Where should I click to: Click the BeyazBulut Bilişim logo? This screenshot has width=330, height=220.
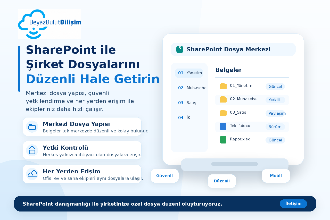pyautogui.click(x=49, y=24)
